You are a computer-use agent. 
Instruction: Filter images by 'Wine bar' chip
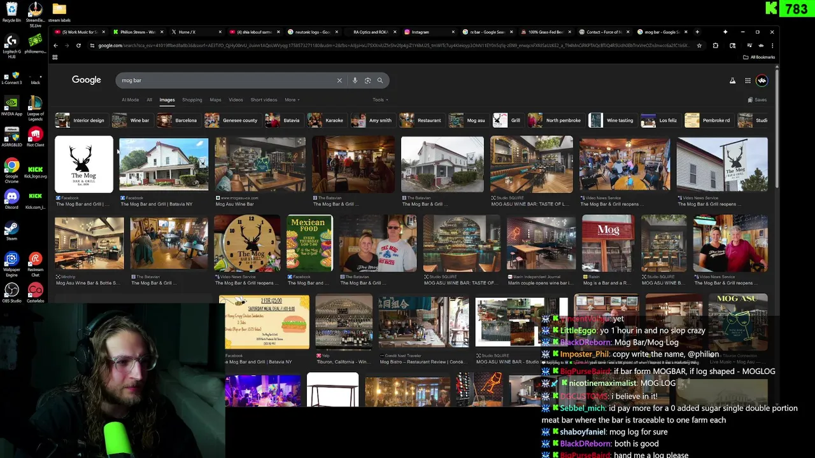132,120
